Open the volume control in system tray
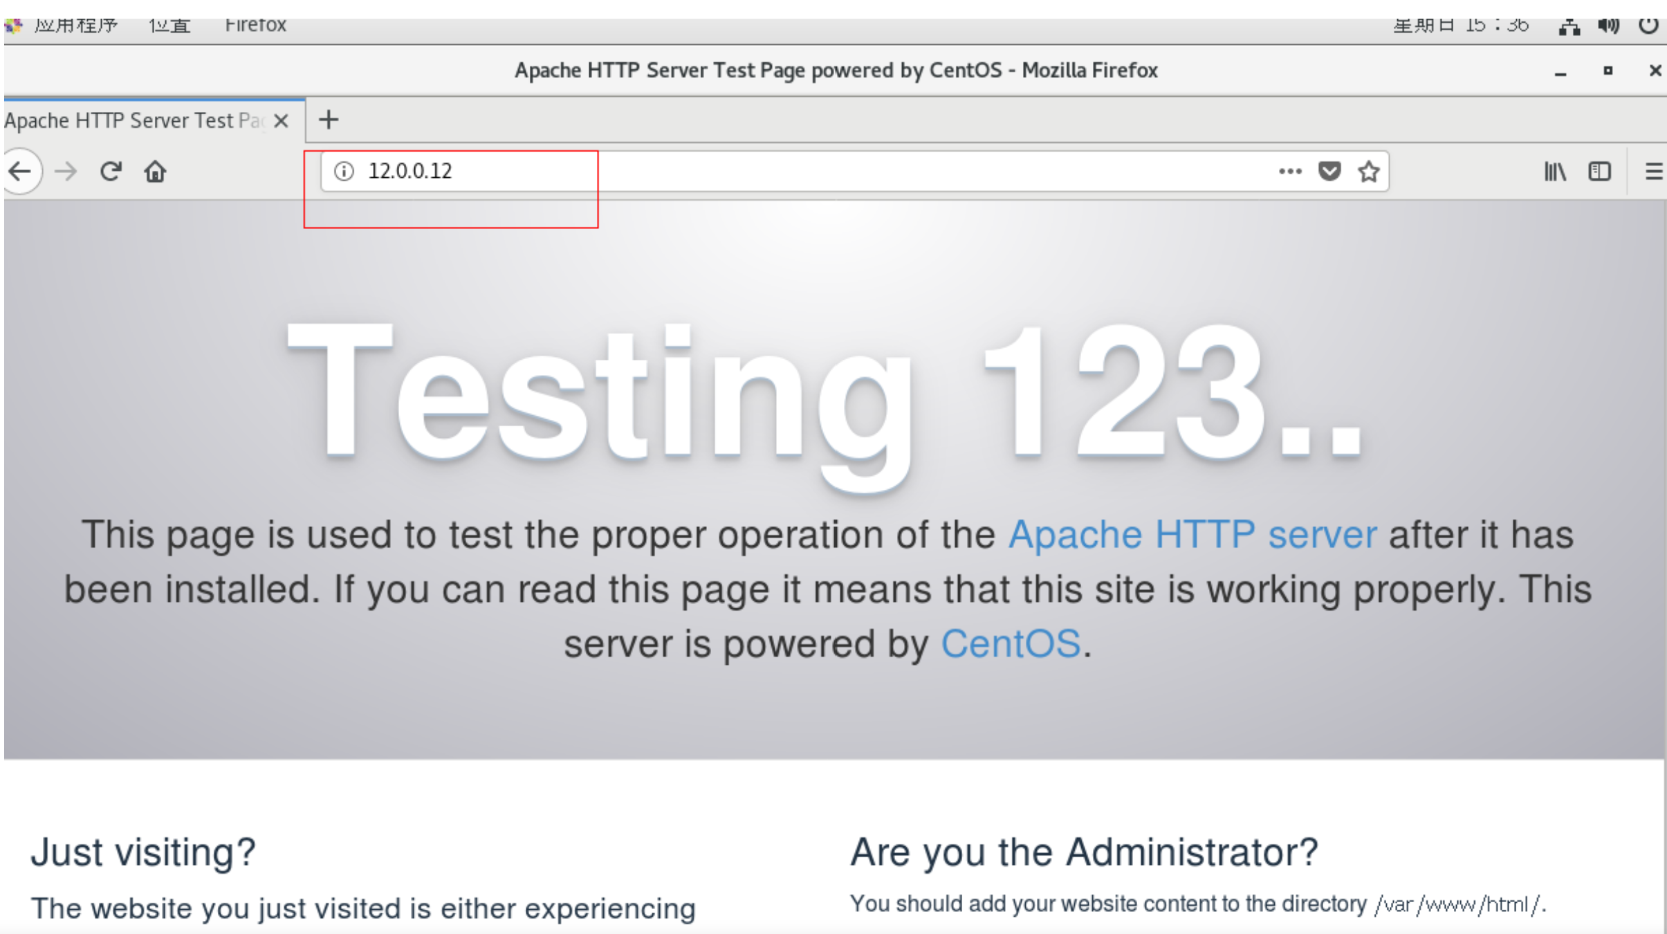The width and height of the screenshot is (1667, 934). [1608, 26]
